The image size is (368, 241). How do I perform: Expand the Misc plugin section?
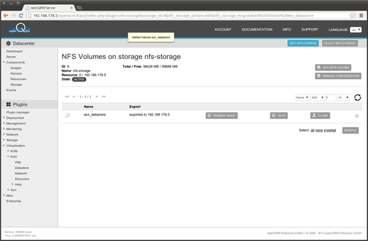click(x=4, y=196)
